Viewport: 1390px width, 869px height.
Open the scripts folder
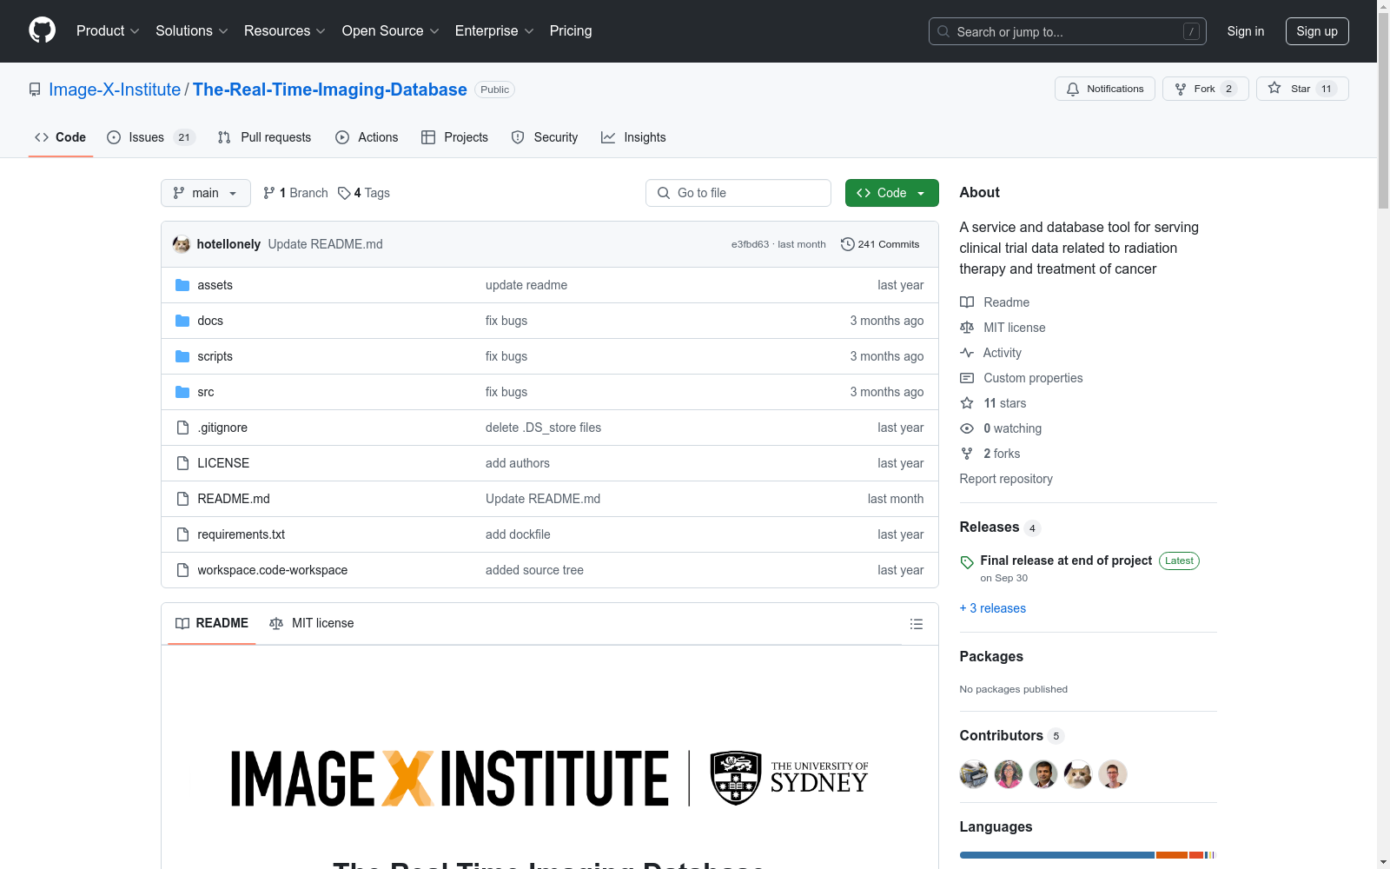pyautogui.click(x=215, y=356)
